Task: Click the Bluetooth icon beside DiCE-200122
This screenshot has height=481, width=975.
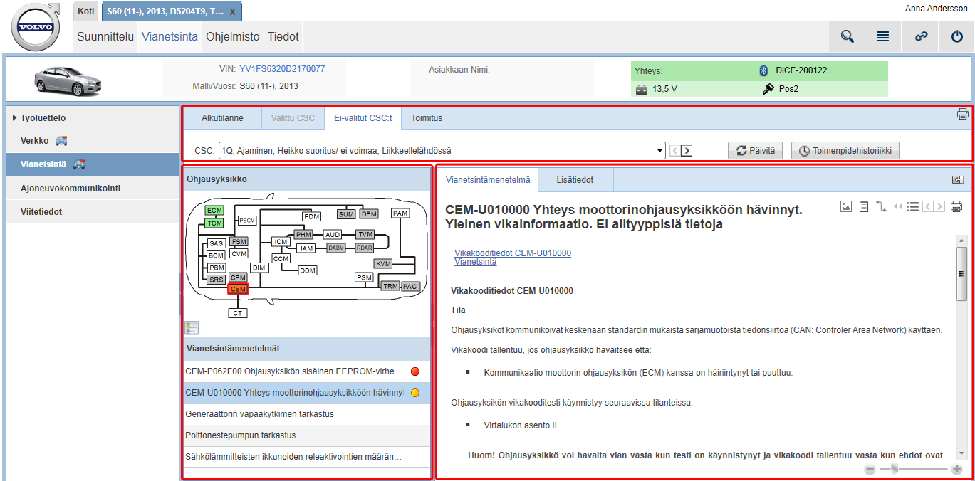Action: [x=763, y=70]
